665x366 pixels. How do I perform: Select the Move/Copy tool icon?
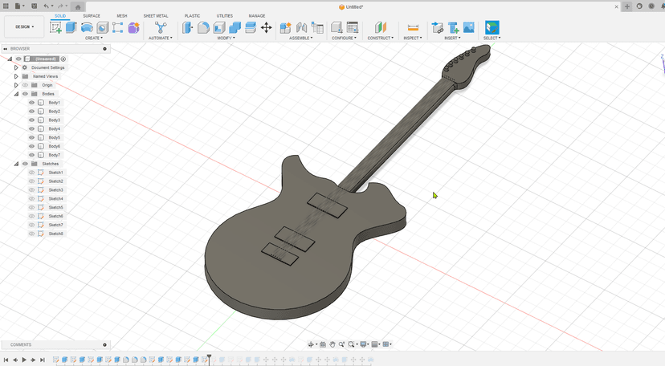click(266, 27)
